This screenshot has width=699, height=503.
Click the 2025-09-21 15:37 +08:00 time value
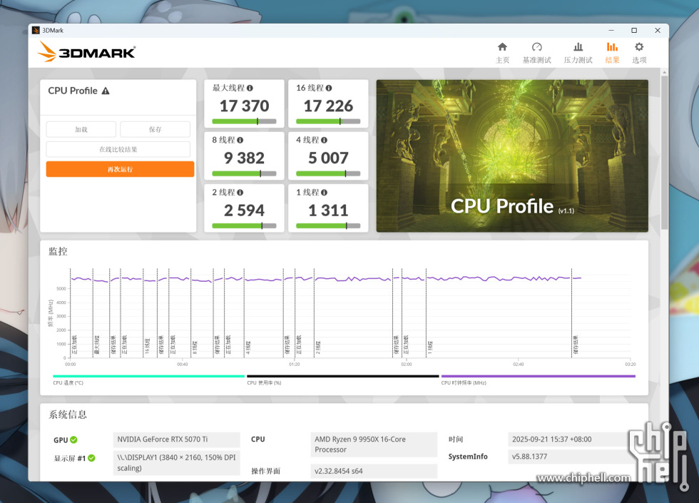point(552,440)
